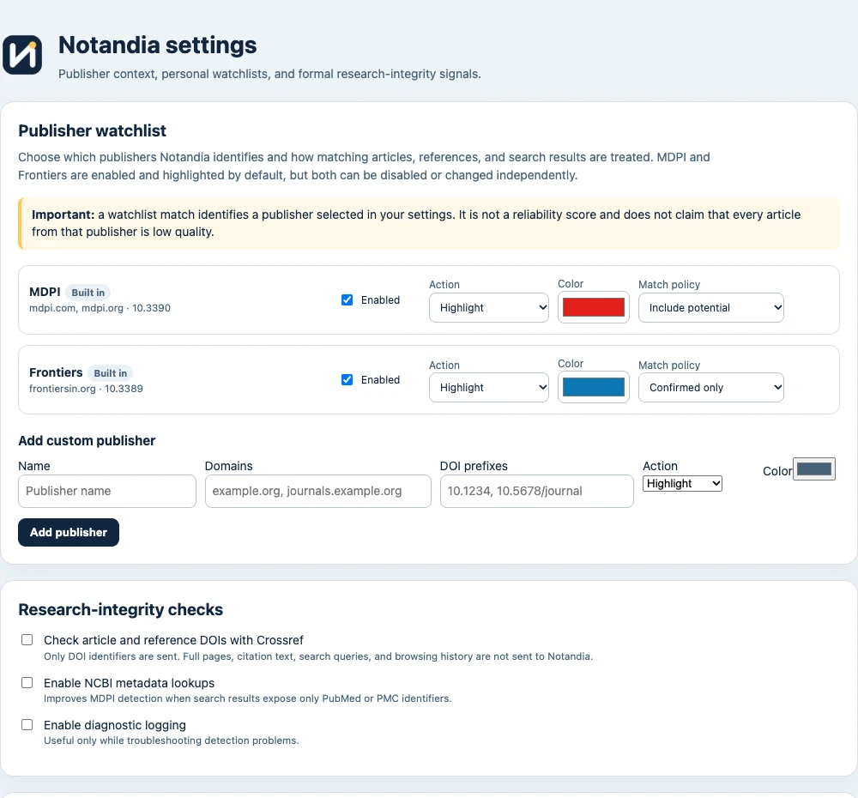The image size is (858, 798).
Task: Click the frontiersin.org · 10.3389 text
Action: tap(86, 389)
